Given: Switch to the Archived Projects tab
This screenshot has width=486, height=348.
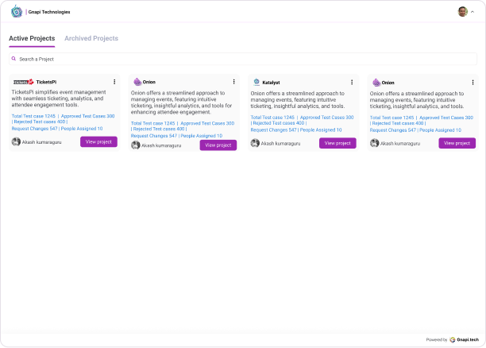Looking at the screenshot, I should (91, 38).
